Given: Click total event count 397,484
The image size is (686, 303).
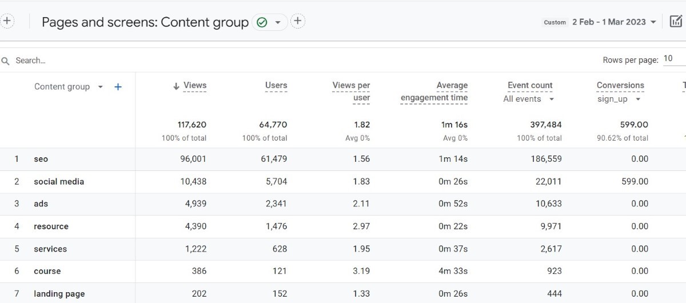Looking at the screenshot, I should 545,125.
